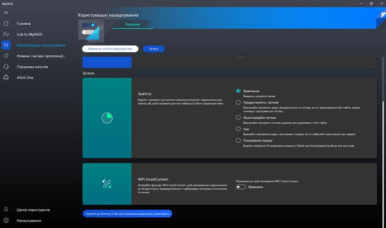Choose Розширення екрану radio button
Image resolution: width=386 pixels, height=228 pixels.
click(238, 141)
